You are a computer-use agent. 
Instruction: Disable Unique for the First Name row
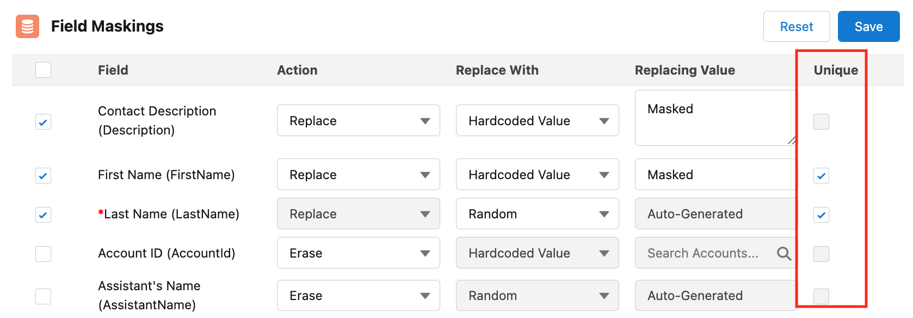pos(821,175)
